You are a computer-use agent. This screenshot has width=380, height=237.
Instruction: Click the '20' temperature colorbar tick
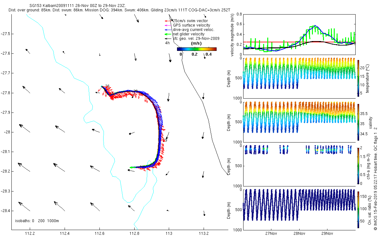point(363,68)
